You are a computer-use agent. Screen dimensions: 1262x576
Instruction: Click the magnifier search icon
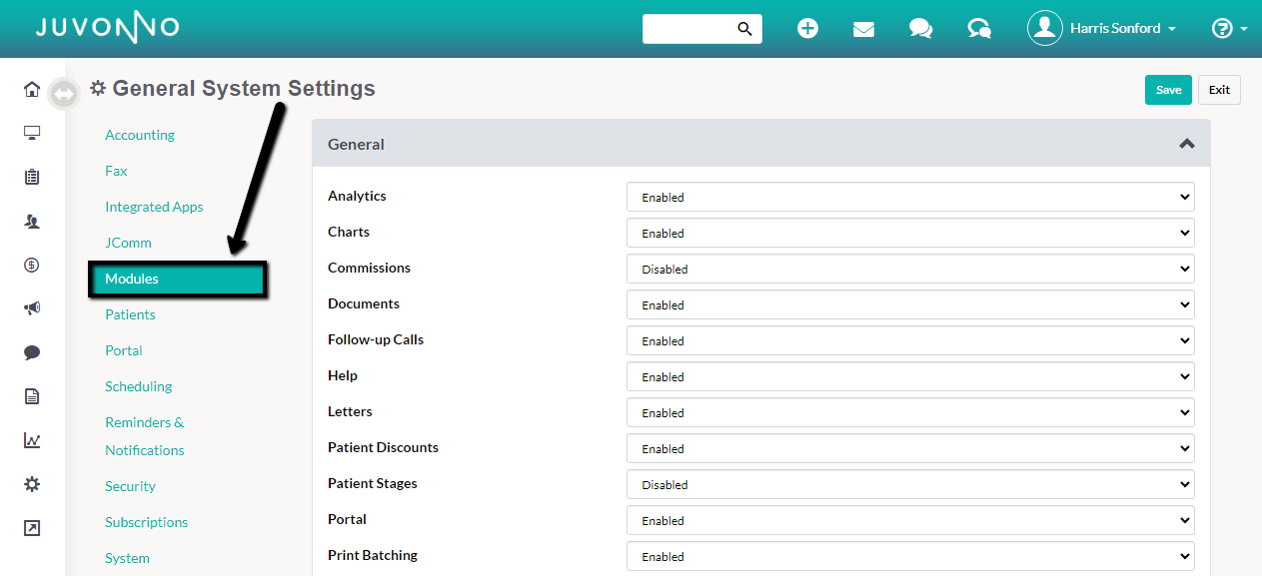(744, 29)
